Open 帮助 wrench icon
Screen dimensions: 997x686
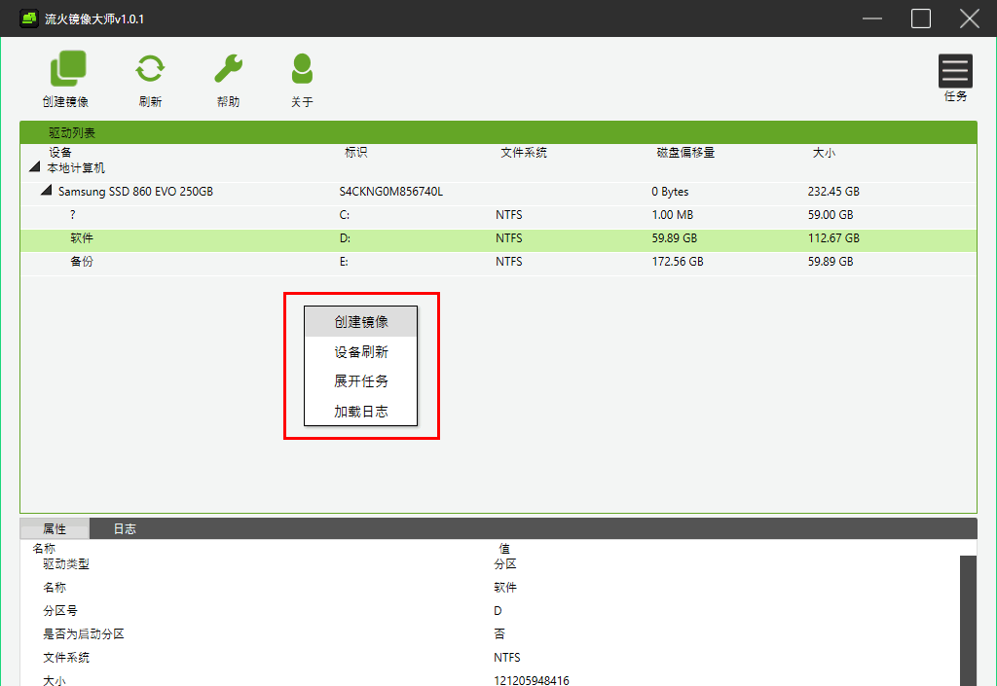[228, 68]
